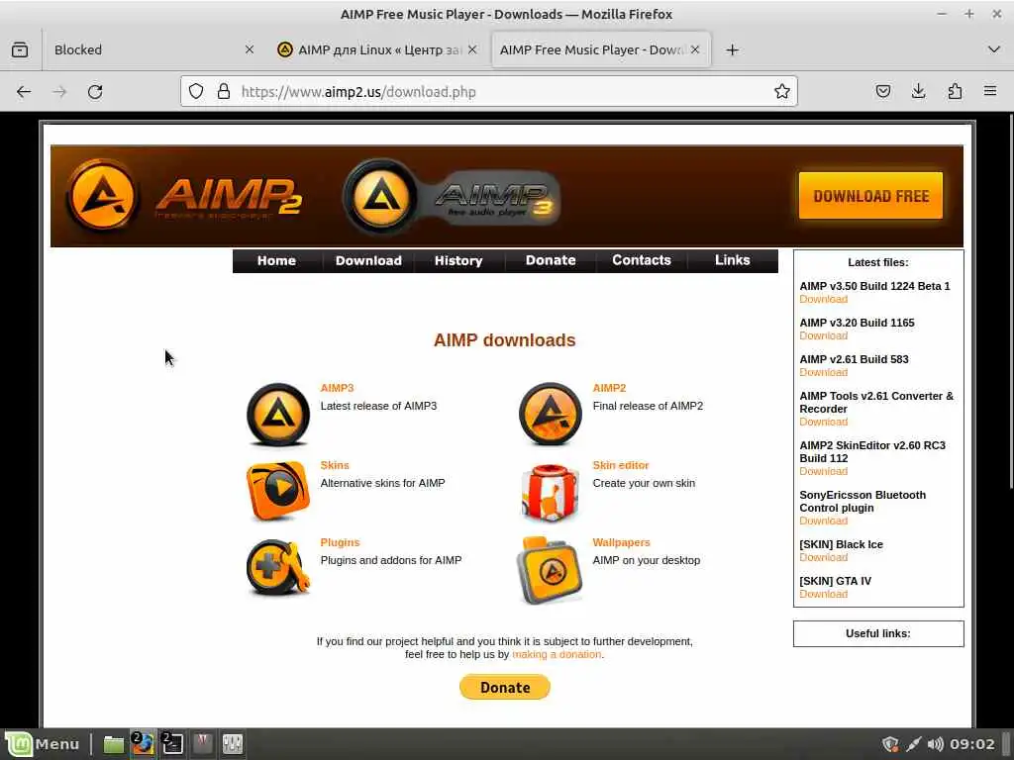This screenshot has width=1014, height=760.
Task: Follow the making a donation link
Action: (x=557, y=654)
